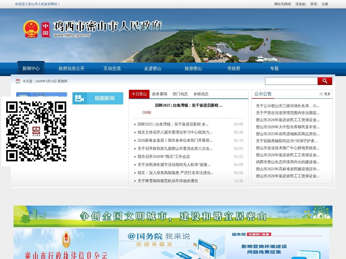Screen dimensions: 346x259
Task: Open news 我市召开2026年“两兵”工作会议
Action: click(164, 157)
